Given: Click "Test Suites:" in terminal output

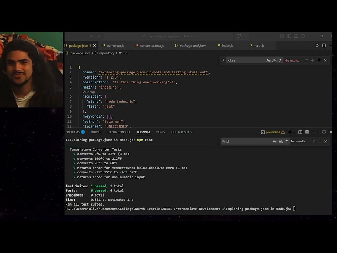Looking at the screenshot, I should tap(77, 186).
